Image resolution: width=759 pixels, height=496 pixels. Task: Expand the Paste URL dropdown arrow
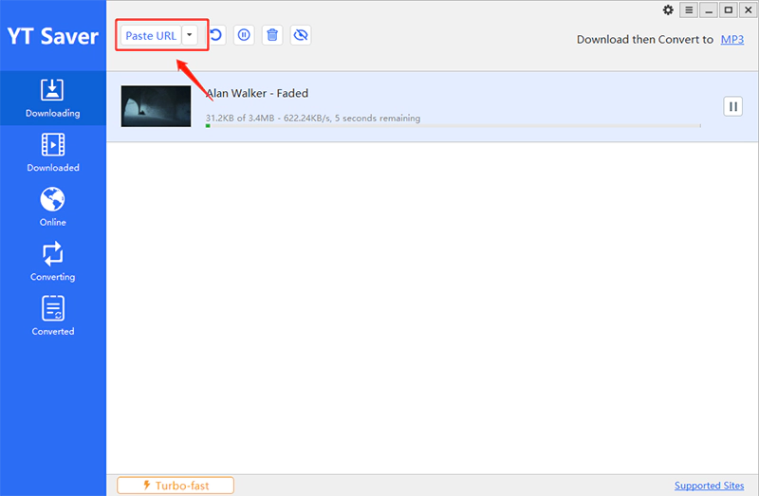click(x=190, y=35)
